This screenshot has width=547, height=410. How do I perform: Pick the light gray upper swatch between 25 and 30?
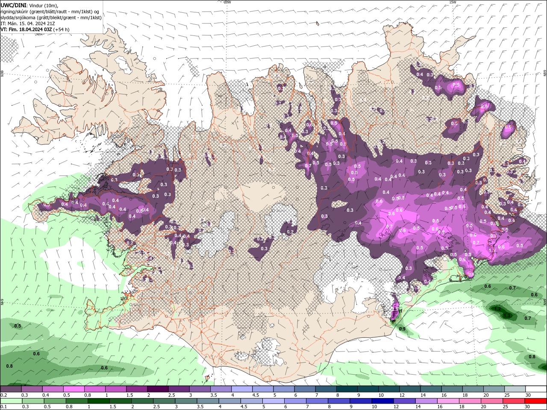pos(515,389)
